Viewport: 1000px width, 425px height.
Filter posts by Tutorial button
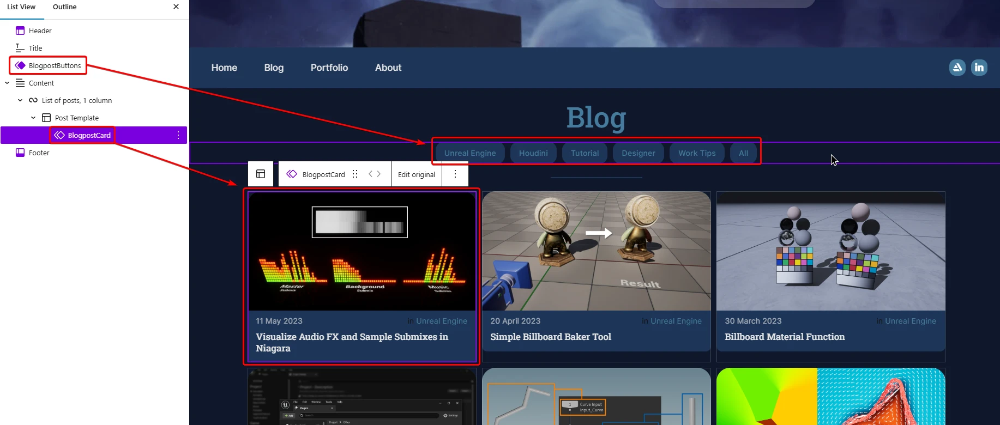[x=585, y=153]
